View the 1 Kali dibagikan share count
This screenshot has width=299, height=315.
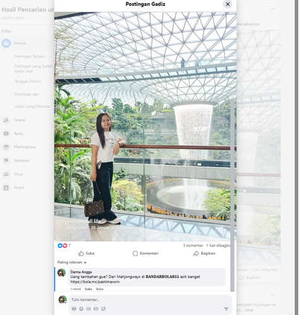click(x=218, y=246)
